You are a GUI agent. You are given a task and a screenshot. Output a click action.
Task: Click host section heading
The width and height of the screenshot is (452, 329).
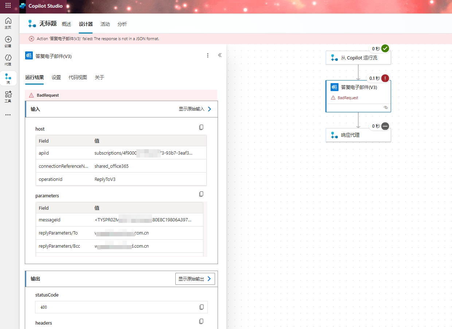40,129
